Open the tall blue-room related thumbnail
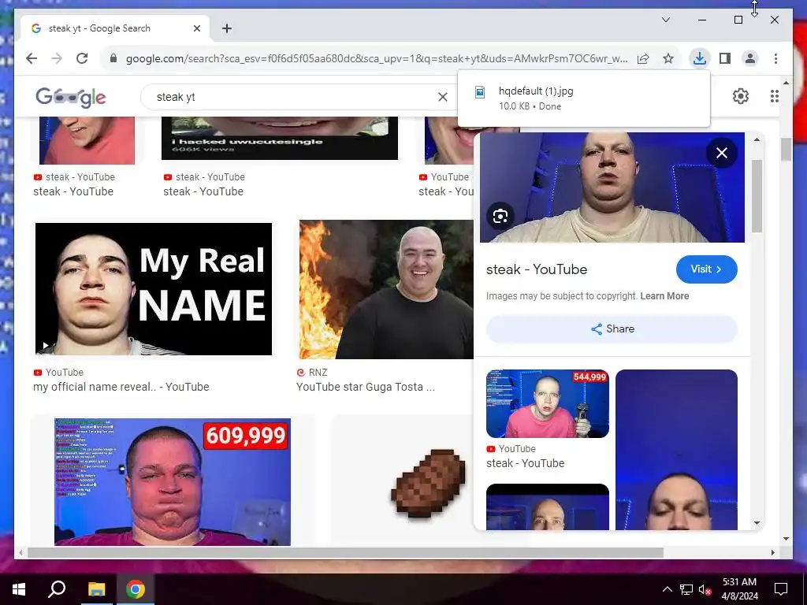 coord(676,450)
